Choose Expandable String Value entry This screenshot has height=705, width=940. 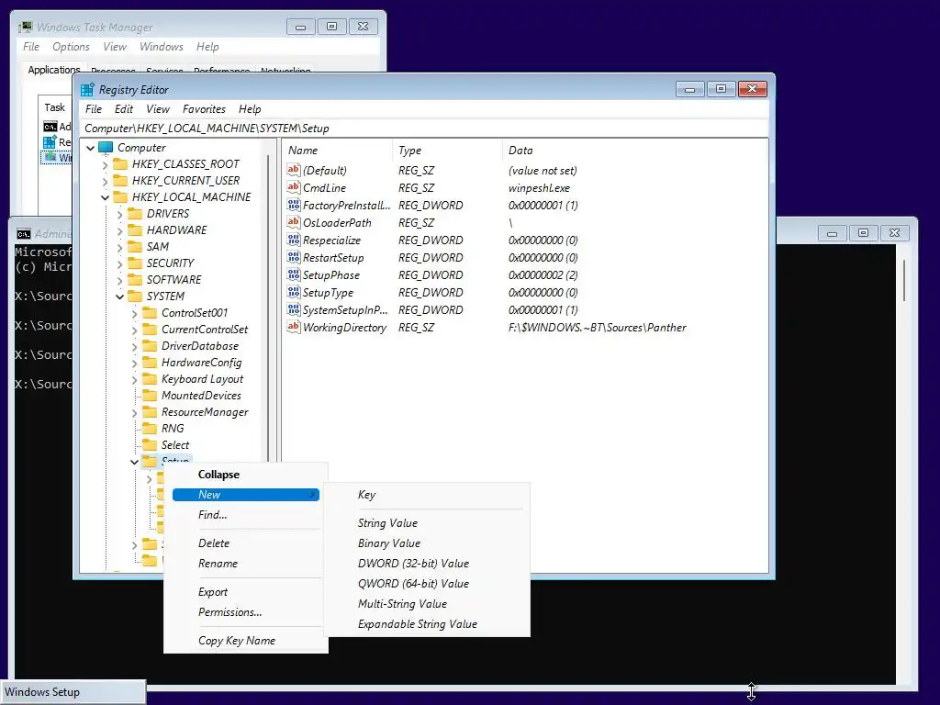tap(418, 624)
